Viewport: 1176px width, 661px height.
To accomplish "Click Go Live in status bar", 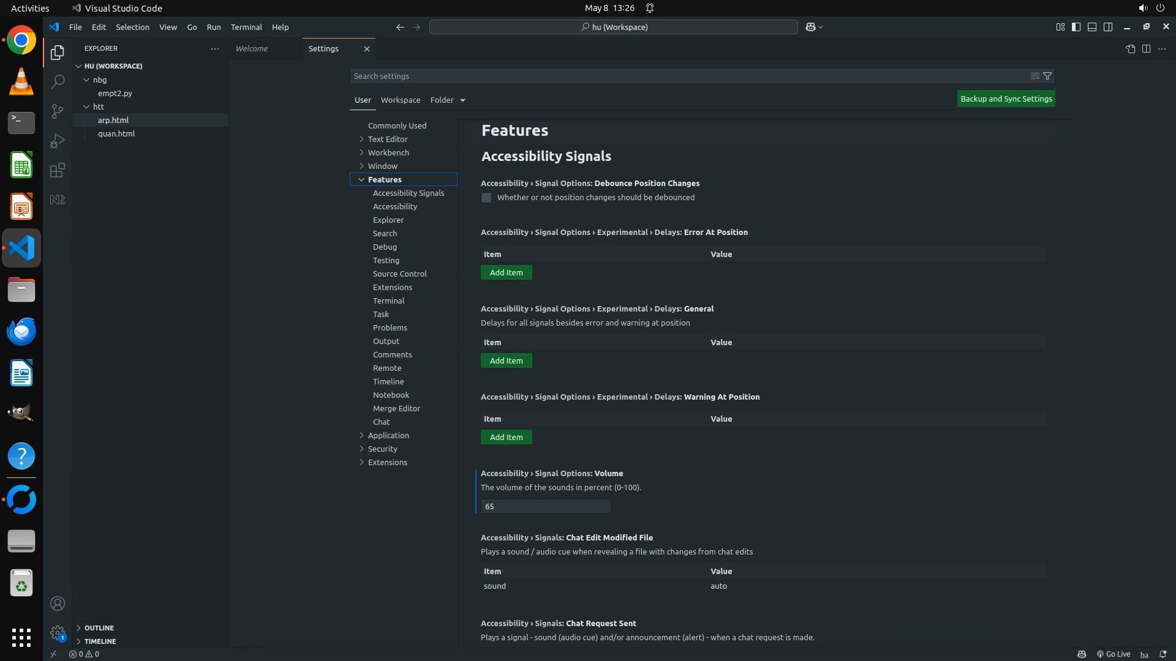I will click(1113, 654).
